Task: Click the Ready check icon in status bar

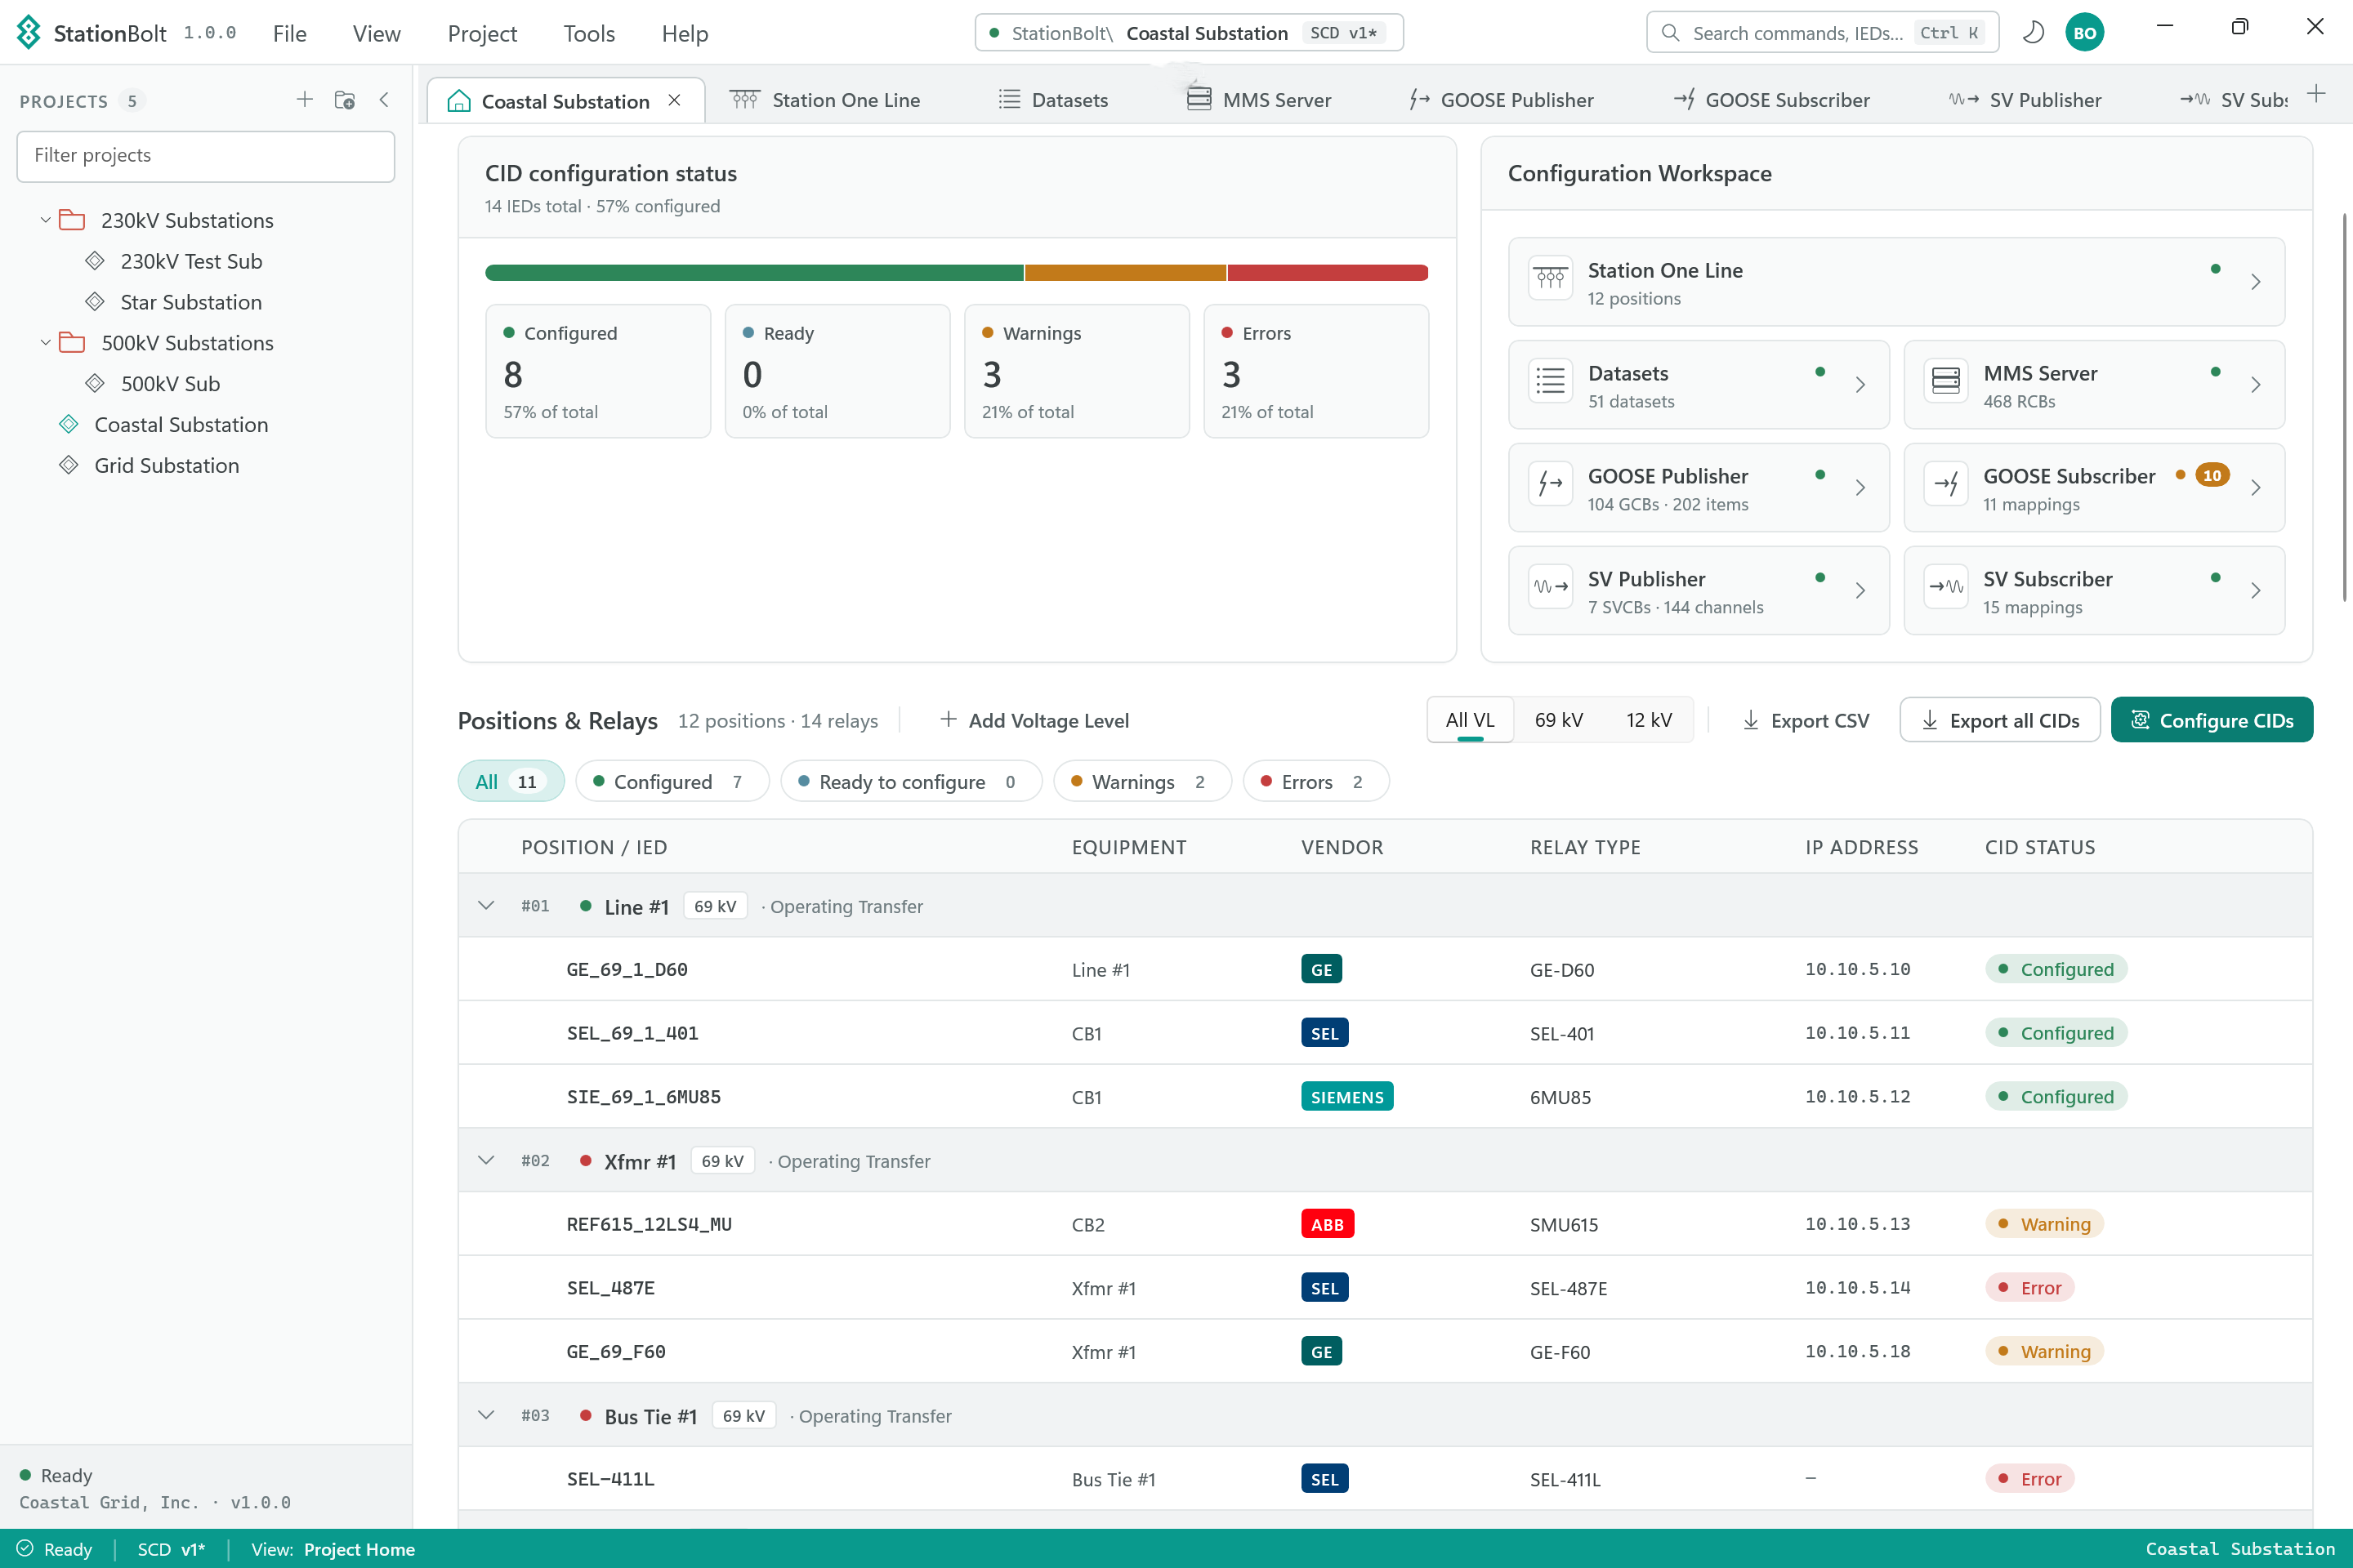Action: click(25, 1548)
